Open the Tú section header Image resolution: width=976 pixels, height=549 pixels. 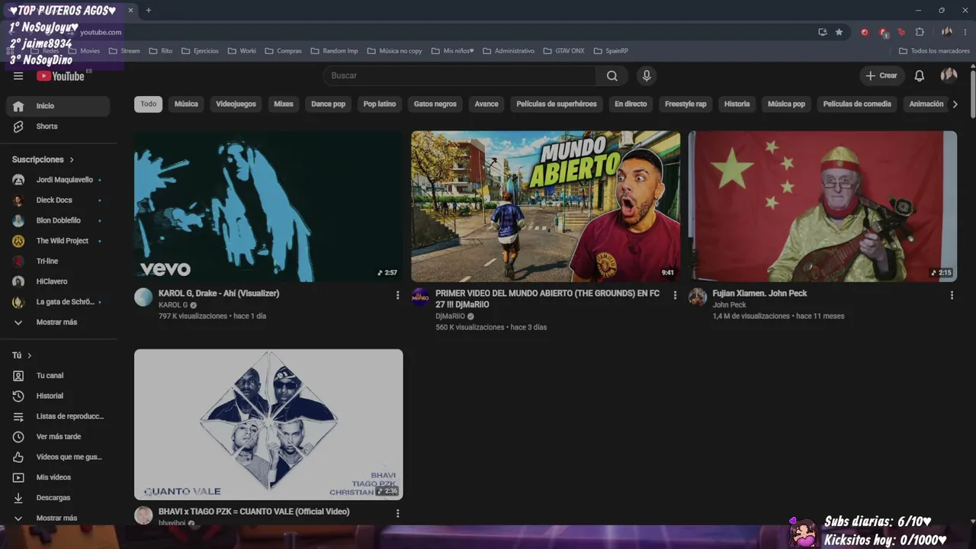click(22, 355)
